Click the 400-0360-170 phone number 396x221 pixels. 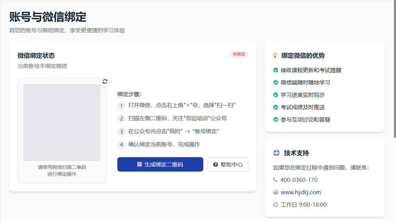tap(299, 180)
